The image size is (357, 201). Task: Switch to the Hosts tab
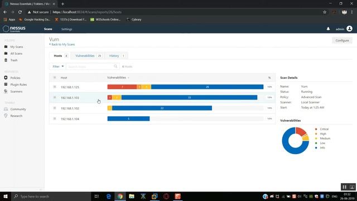(x=60, y=56)
